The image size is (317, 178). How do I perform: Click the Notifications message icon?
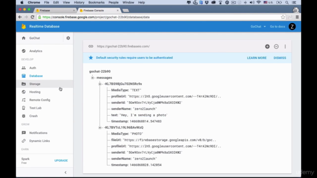pos(24,133)
